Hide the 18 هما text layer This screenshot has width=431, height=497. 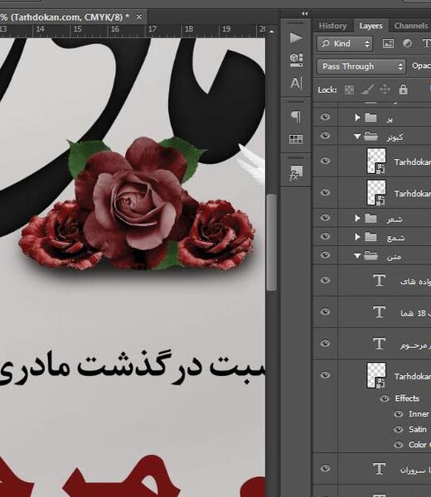(325, 312)
